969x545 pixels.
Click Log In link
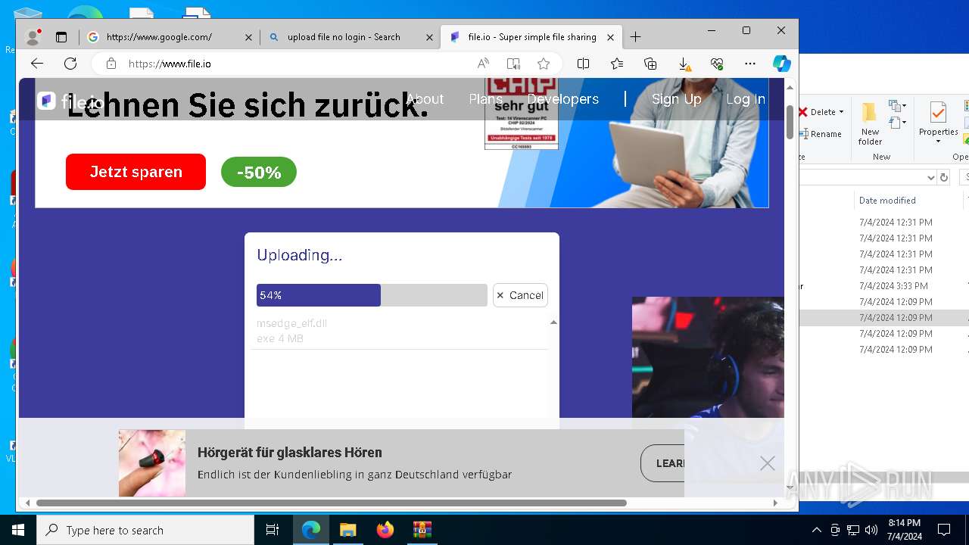pos(746,99)
